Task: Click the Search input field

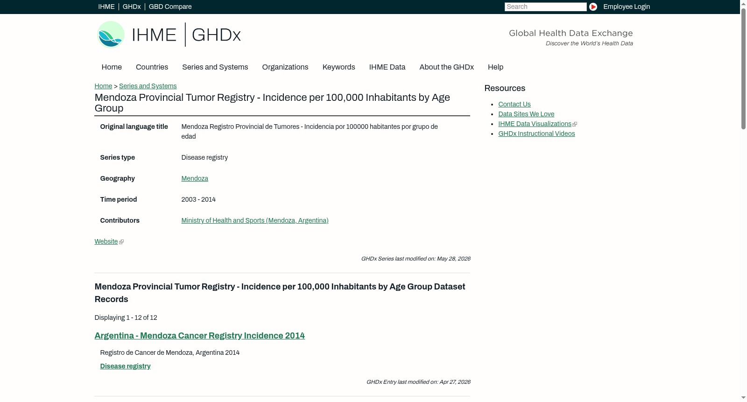Action: (545, 7)
